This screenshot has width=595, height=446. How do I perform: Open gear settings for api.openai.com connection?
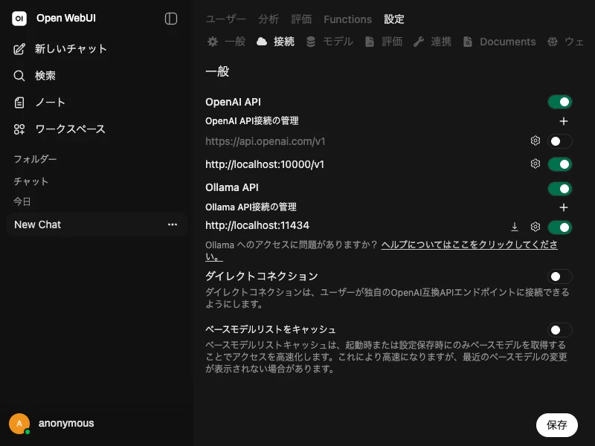point(535,140)
